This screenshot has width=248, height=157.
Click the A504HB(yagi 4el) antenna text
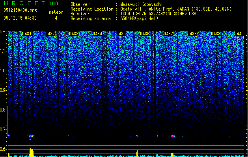(139, 18)
